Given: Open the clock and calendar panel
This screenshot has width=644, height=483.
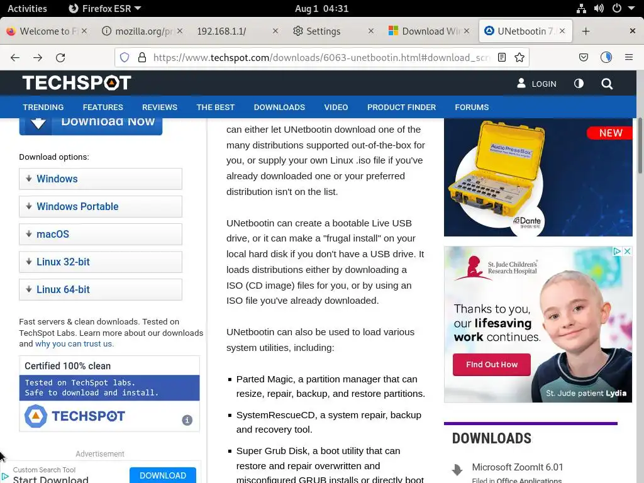Looking at the screenshot, I should 321,8.
